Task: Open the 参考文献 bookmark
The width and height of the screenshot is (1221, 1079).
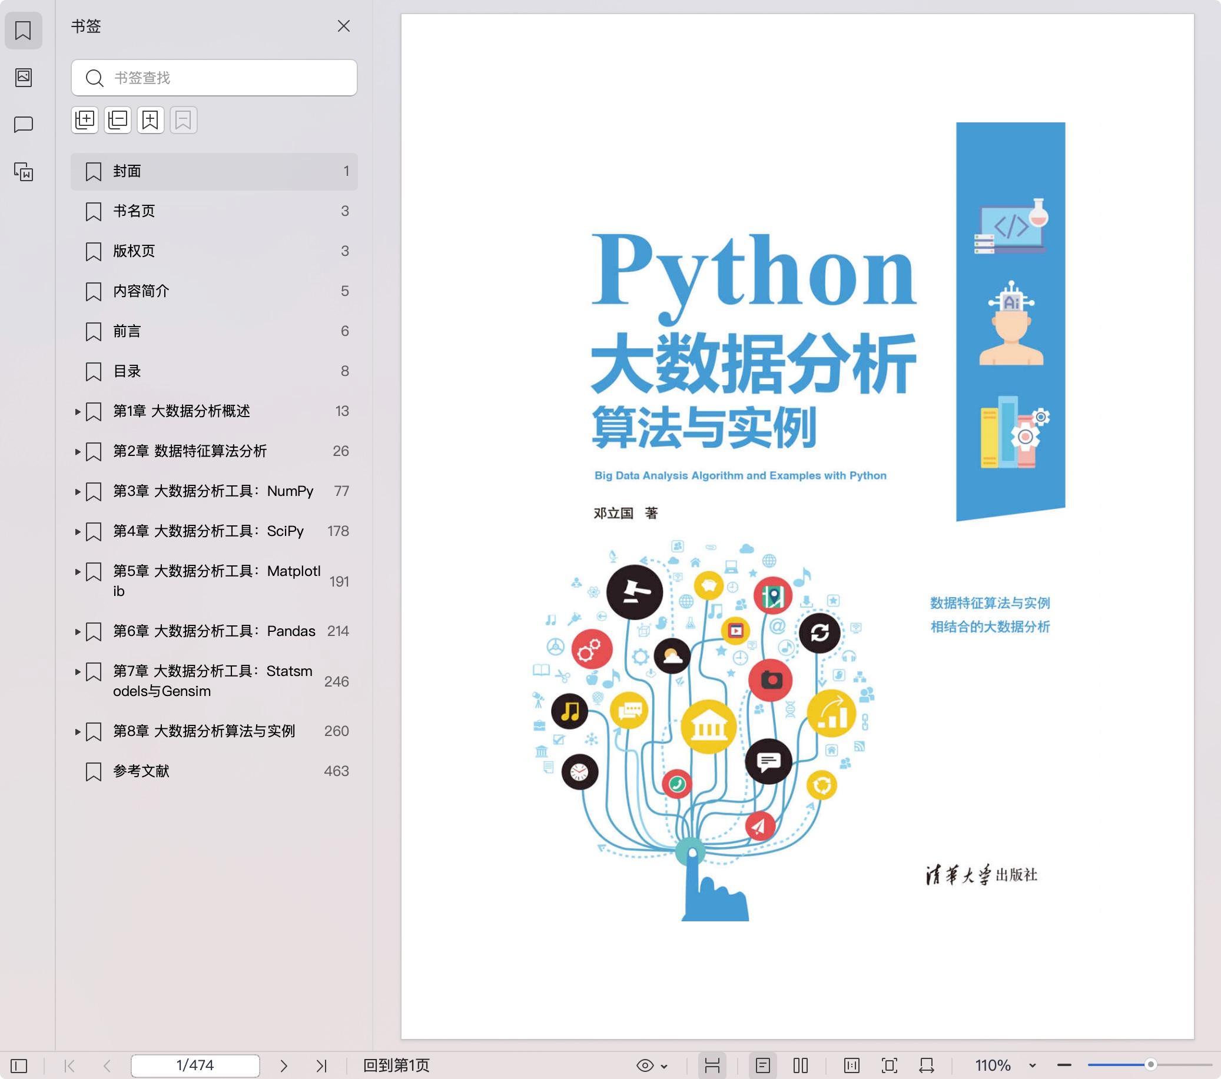Action: [x=214, y=771]
